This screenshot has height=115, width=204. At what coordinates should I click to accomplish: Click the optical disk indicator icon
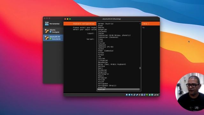(129, 95)
